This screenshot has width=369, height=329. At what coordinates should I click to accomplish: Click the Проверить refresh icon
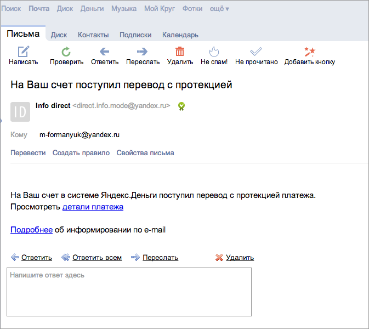[x=66, y=52]
